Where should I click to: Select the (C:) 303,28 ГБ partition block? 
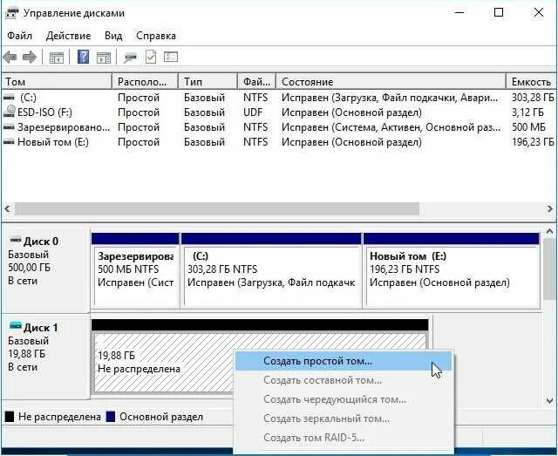pyautogui.click(x=271, y=270)
